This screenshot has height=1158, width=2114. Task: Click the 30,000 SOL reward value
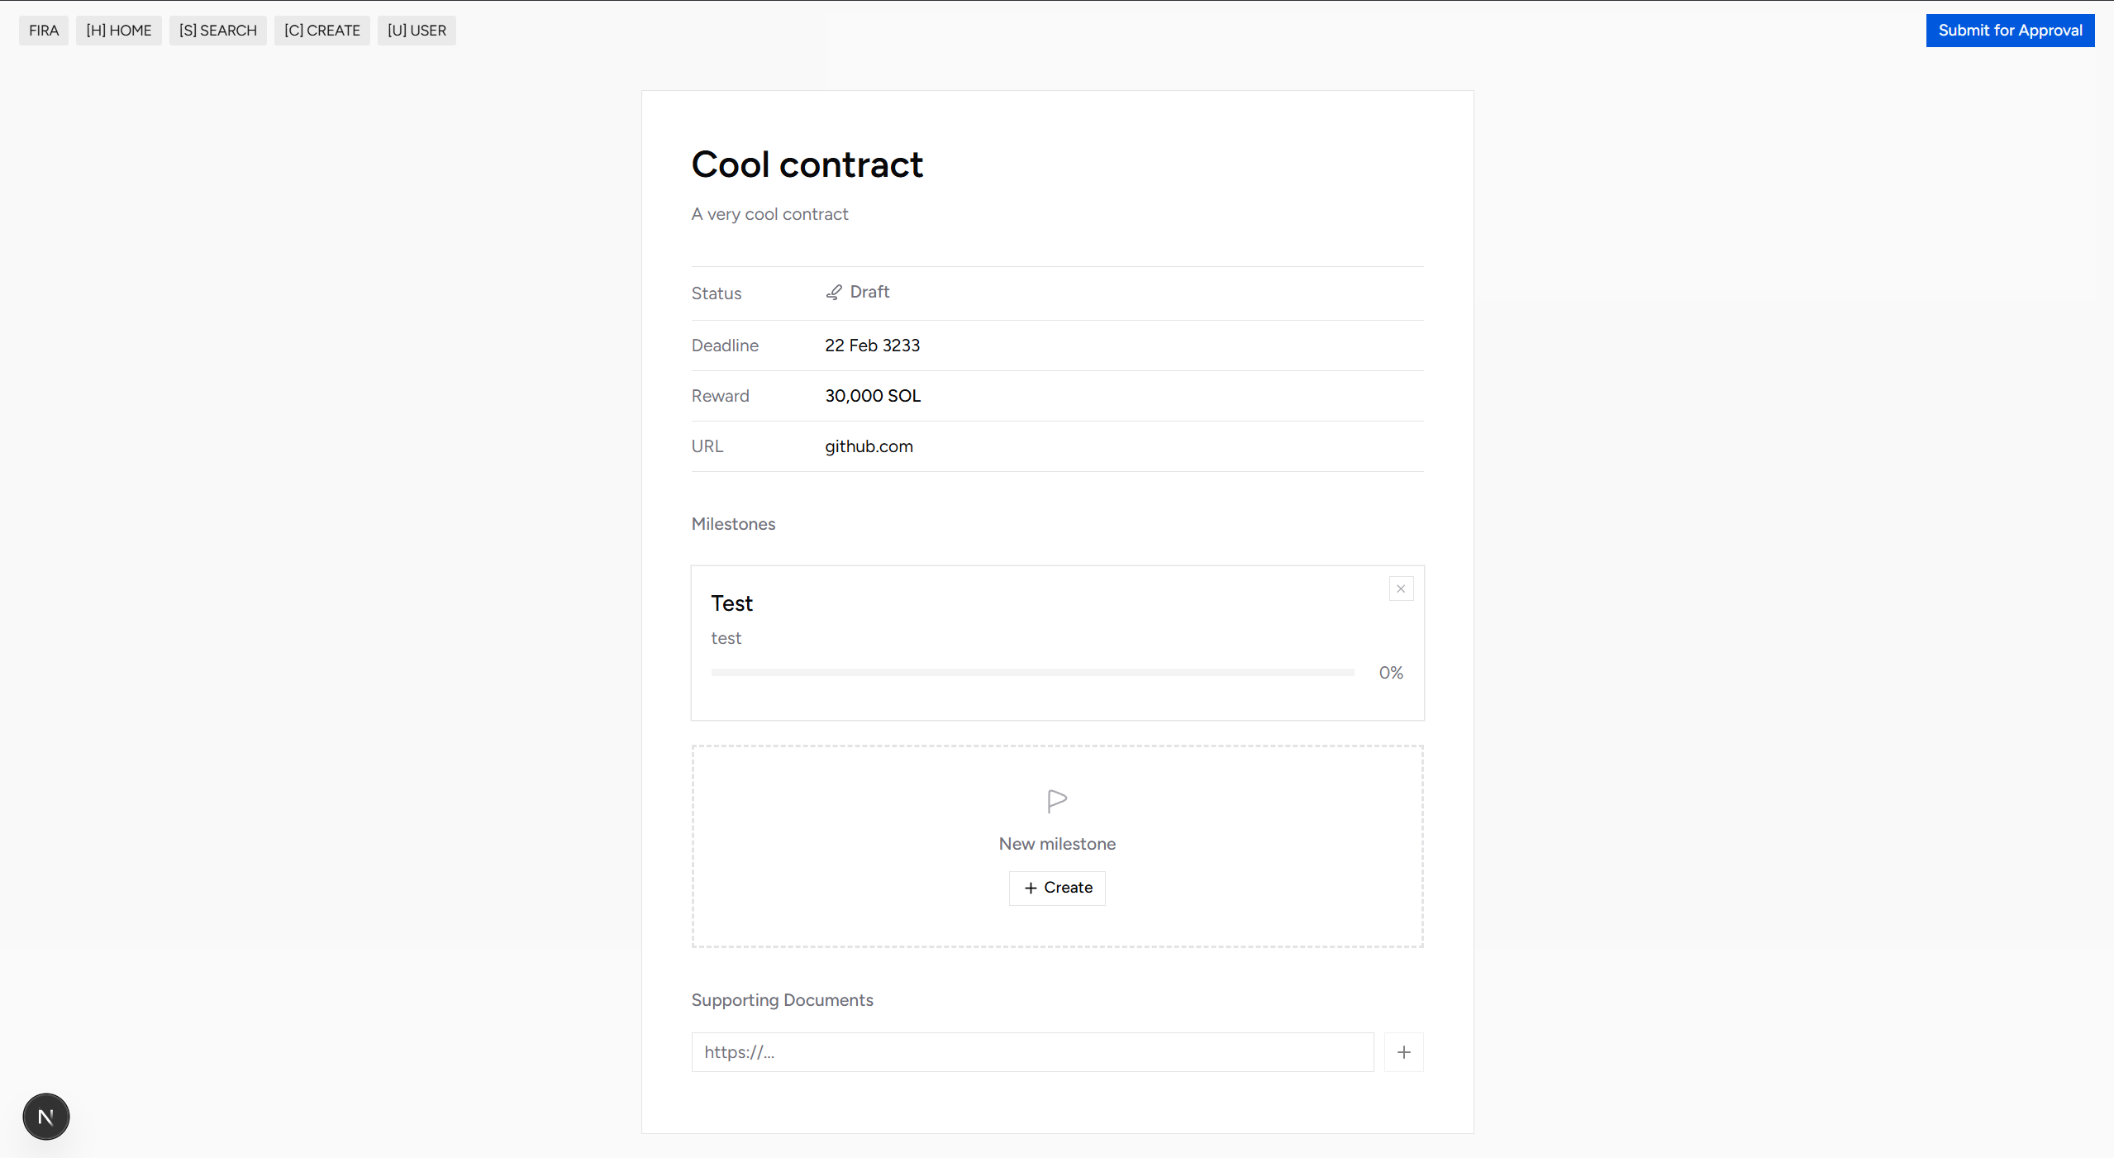873,396
